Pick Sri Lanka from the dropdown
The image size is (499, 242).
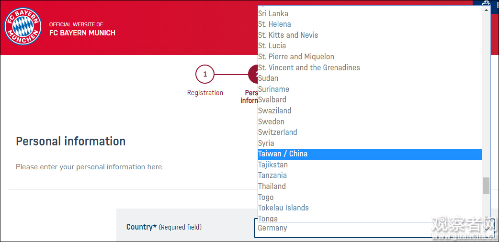(x=273, y=13)
